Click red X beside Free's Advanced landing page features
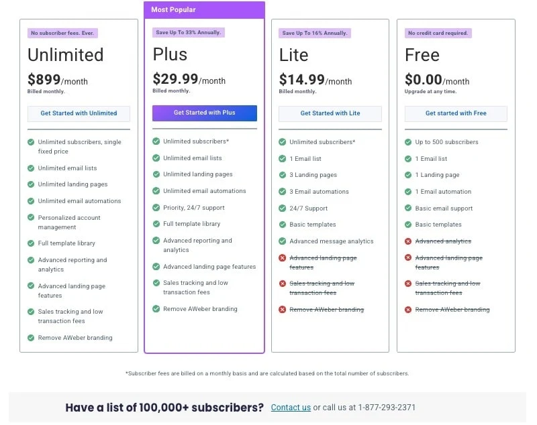 point(408,258)
